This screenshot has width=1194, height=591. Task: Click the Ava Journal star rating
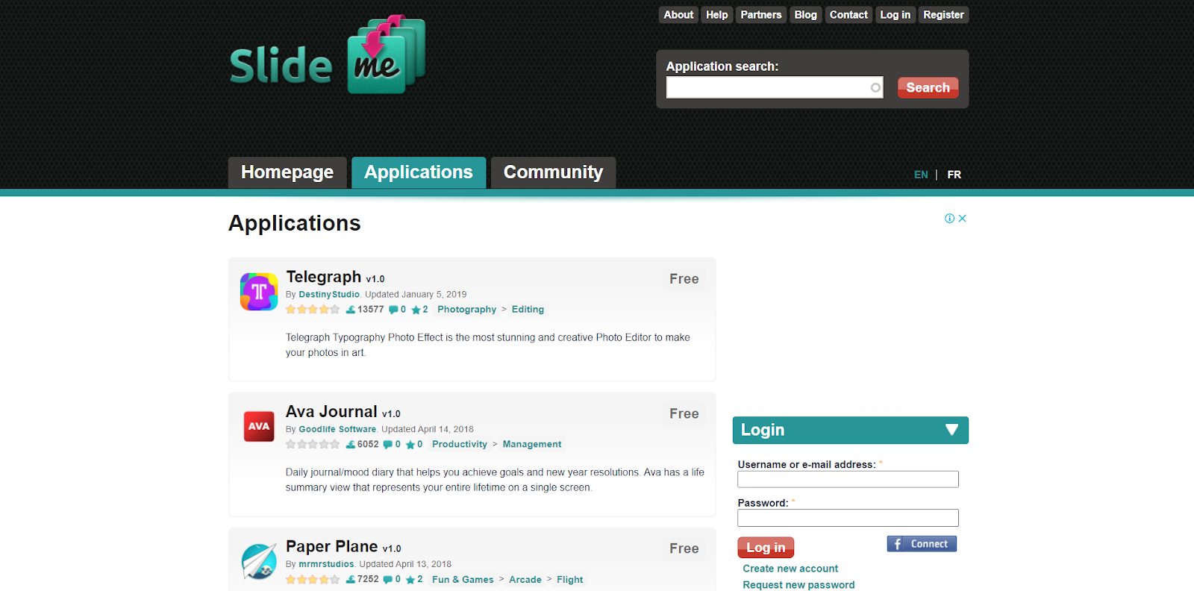tap(313, 445)
